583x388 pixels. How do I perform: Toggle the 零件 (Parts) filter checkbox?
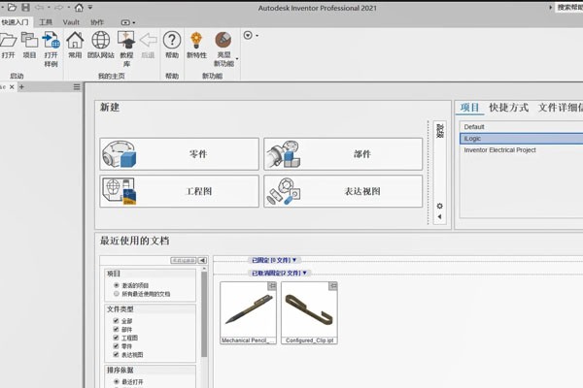[116, 346]
